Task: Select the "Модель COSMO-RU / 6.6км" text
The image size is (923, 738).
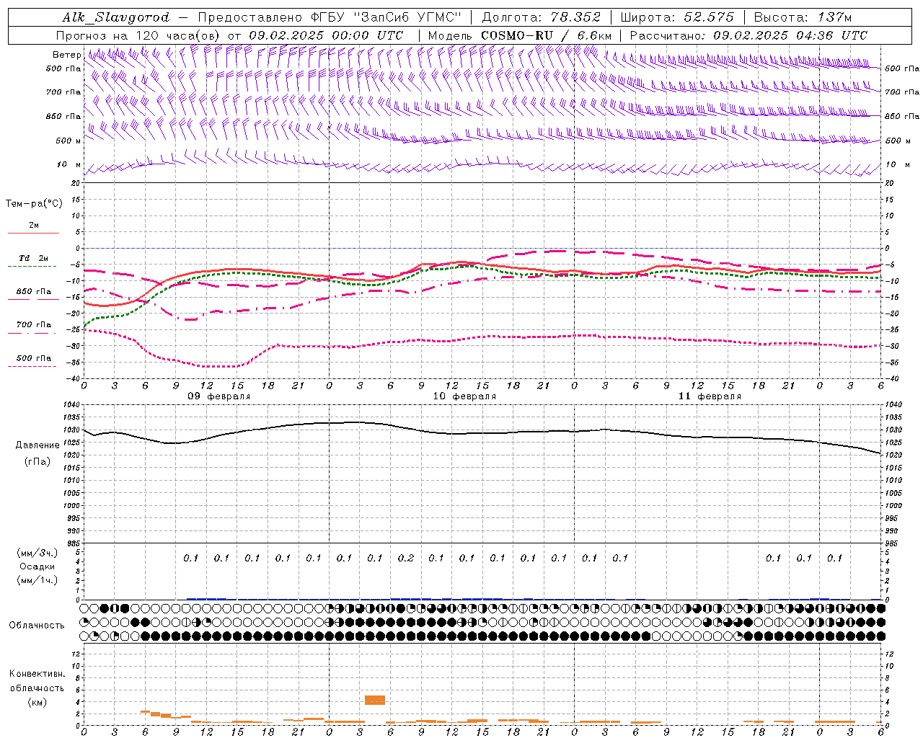Action: click(x=520, y=35)
